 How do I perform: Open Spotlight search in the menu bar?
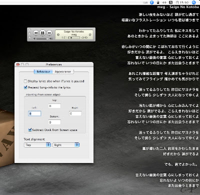tap(193, 2)
